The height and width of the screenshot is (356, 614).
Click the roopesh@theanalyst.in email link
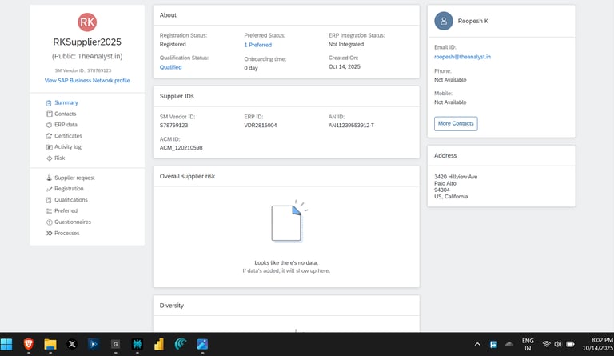click(x=462, y=57)
